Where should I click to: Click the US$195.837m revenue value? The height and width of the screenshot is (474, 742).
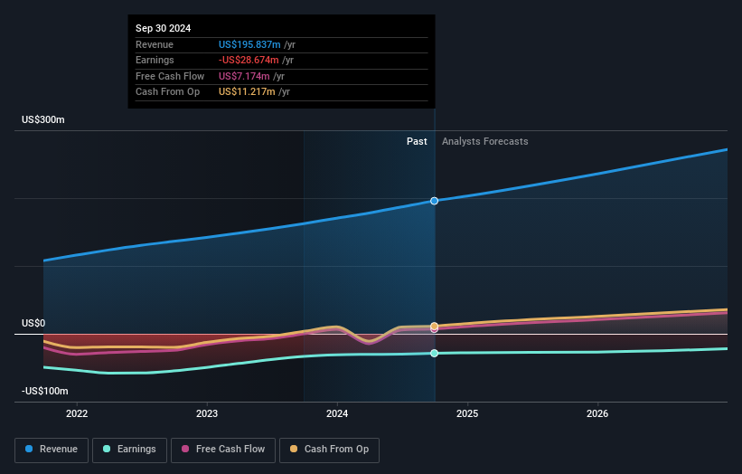coord(249,44)
